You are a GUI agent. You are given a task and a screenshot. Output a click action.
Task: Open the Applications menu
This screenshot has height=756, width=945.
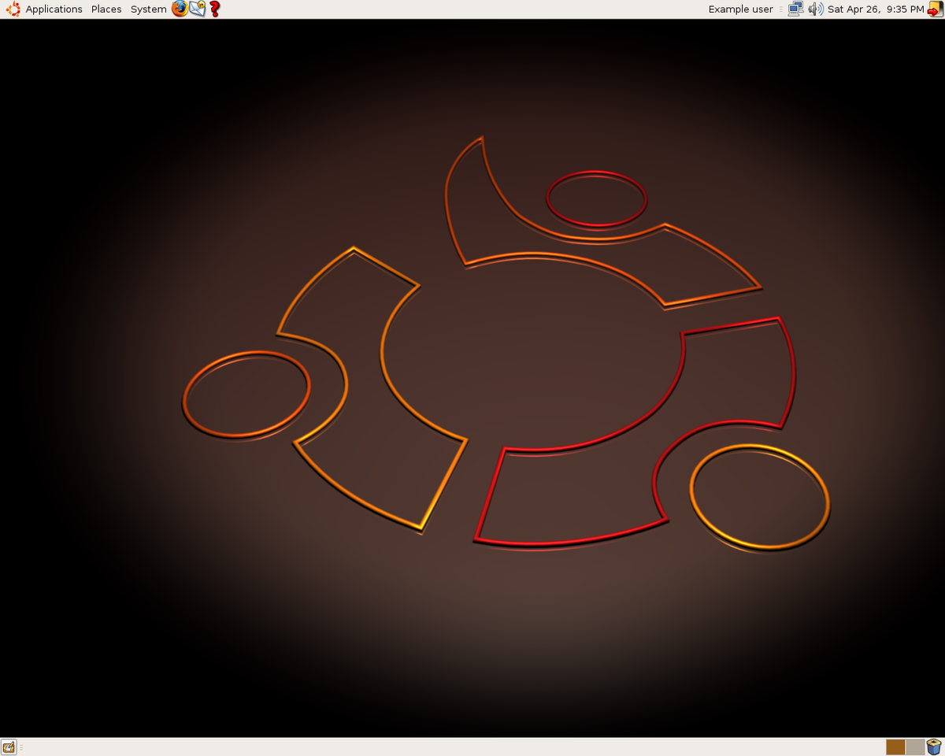pos(54,9)
